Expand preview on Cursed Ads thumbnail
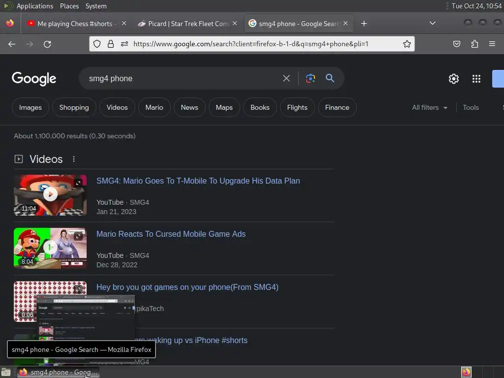The image size is (504, 378). 78,236
